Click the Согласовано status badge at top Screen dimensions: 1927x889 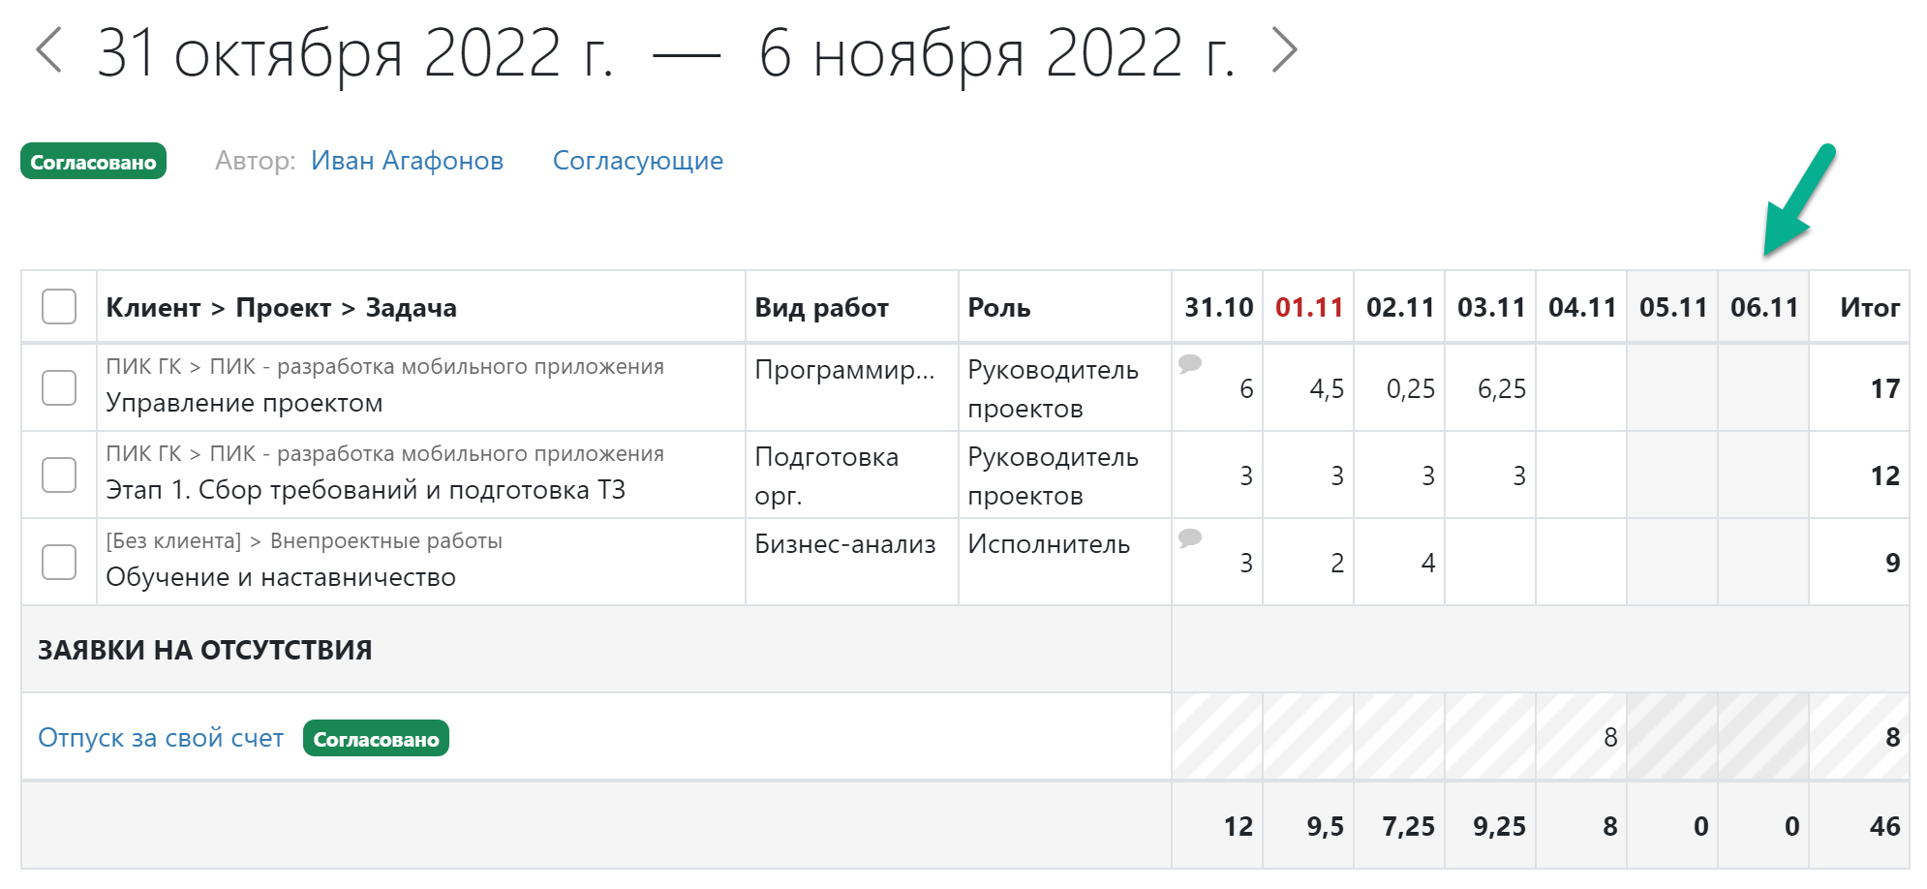(93, 162)
